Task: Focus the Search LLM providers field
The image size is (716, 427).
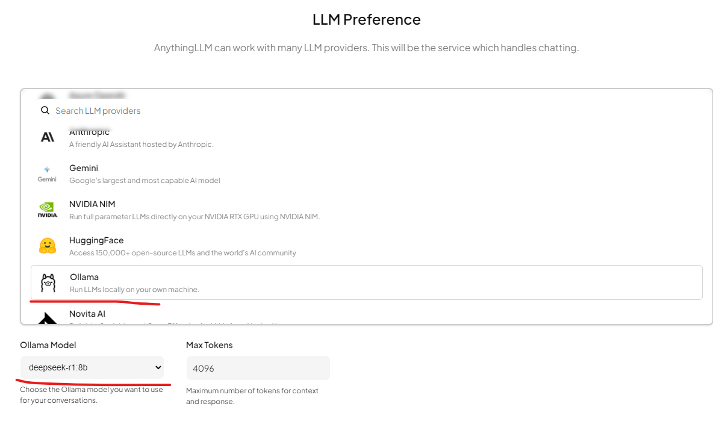Action: click(241, 111)
